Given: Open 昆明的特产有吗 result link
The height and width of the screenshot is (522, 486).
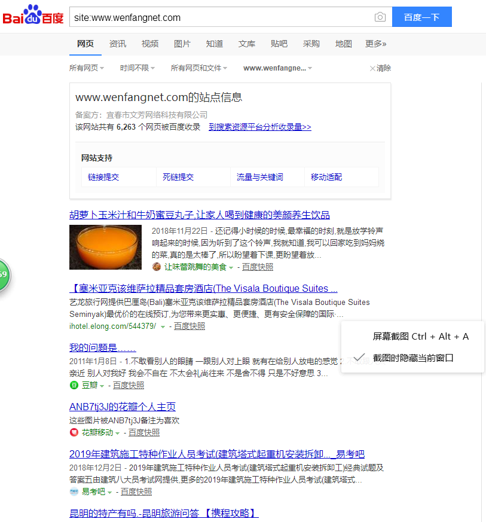Looking at the screenshot, I should [x=164, y=512].
